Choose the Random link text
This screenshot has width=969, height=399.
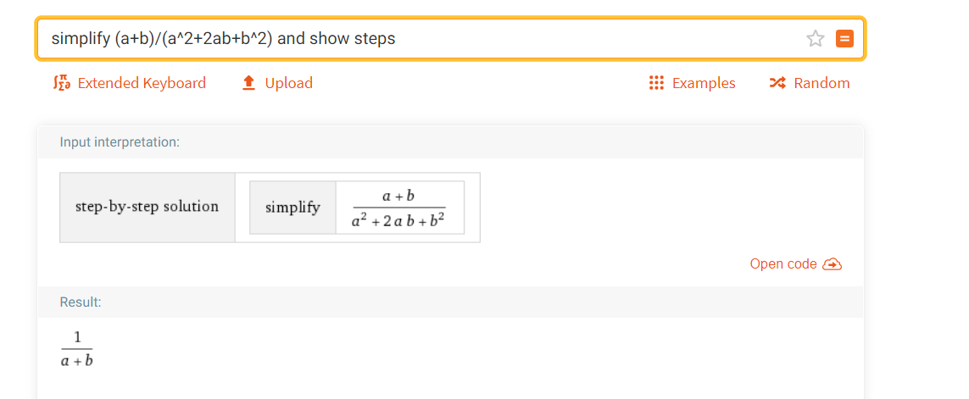pyautogui.click(x=822, y=83)
